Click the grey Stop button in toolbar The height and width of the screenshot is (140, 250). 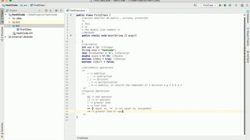236,5
